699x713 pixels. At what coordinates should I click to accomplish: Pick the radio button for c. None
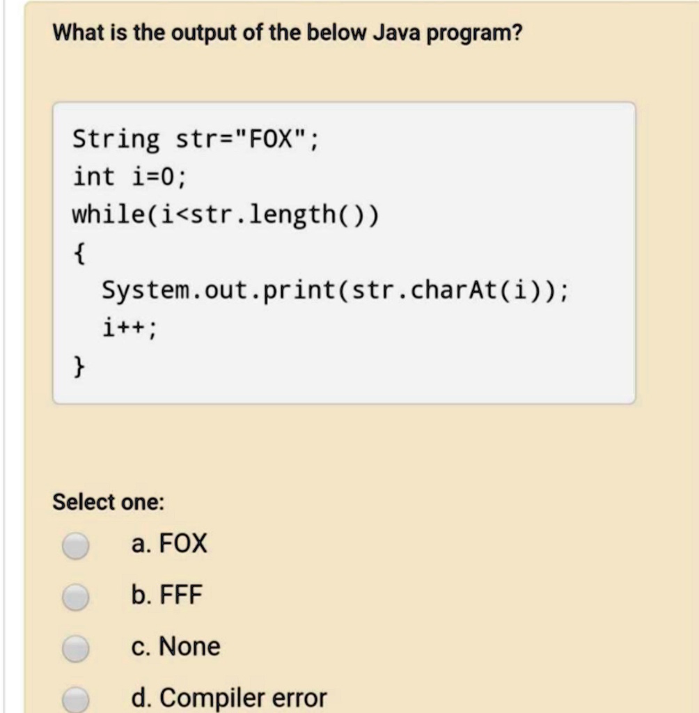click(75, 648)
